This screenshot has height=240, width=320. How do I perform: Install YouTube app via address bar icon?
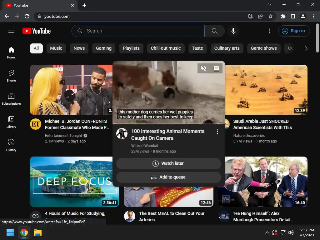(250, 16)
